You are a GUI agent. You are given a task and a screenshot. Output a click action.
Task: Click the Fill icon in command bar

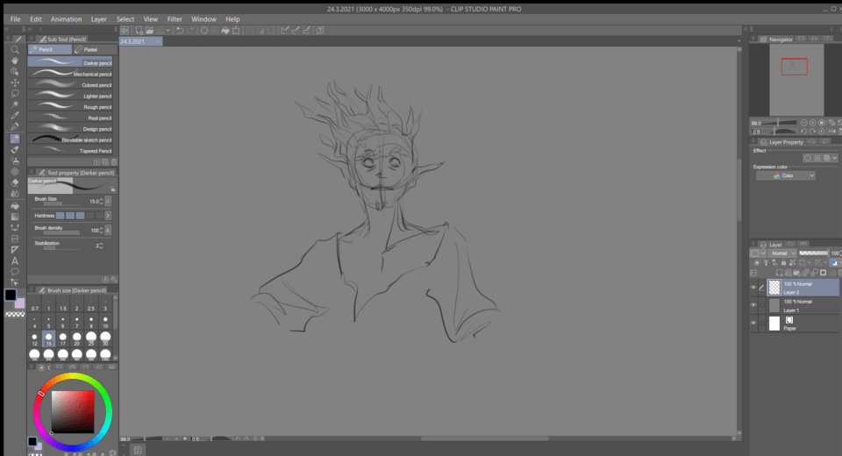click(225, 31)
